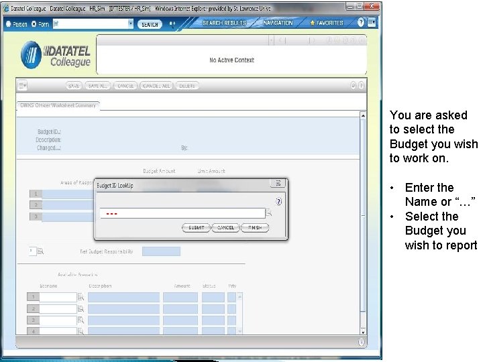483x362 pixels.
Task: Go to previous context record arrow
Action: [x=281, y=40]
